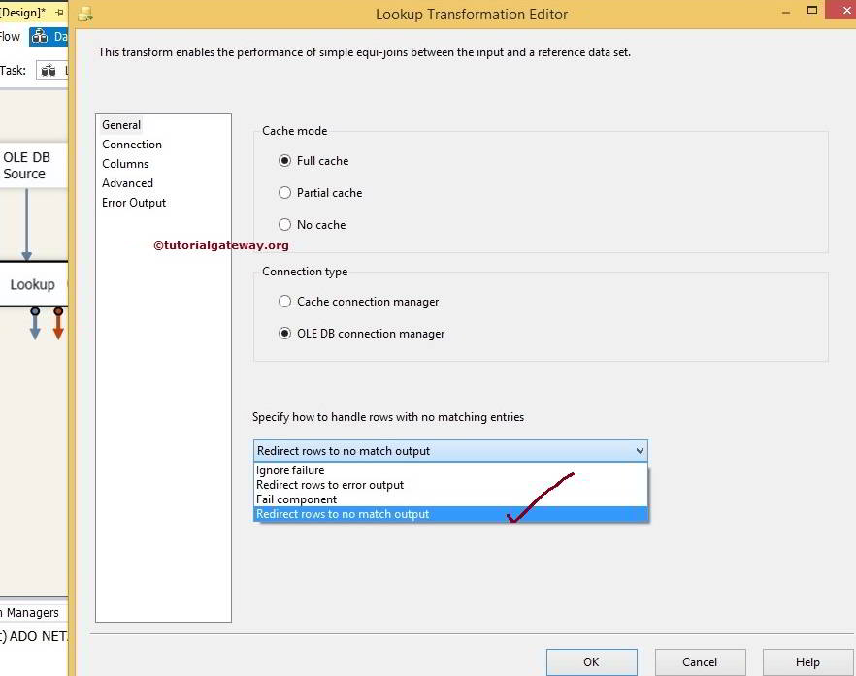Choose Redirect rows to error output

pyautogui.click(x=331, y=484)
